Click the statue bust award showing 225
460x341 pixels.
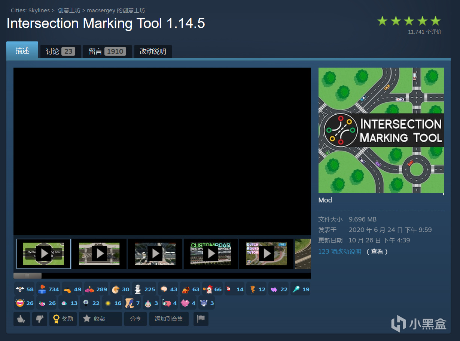144,289
